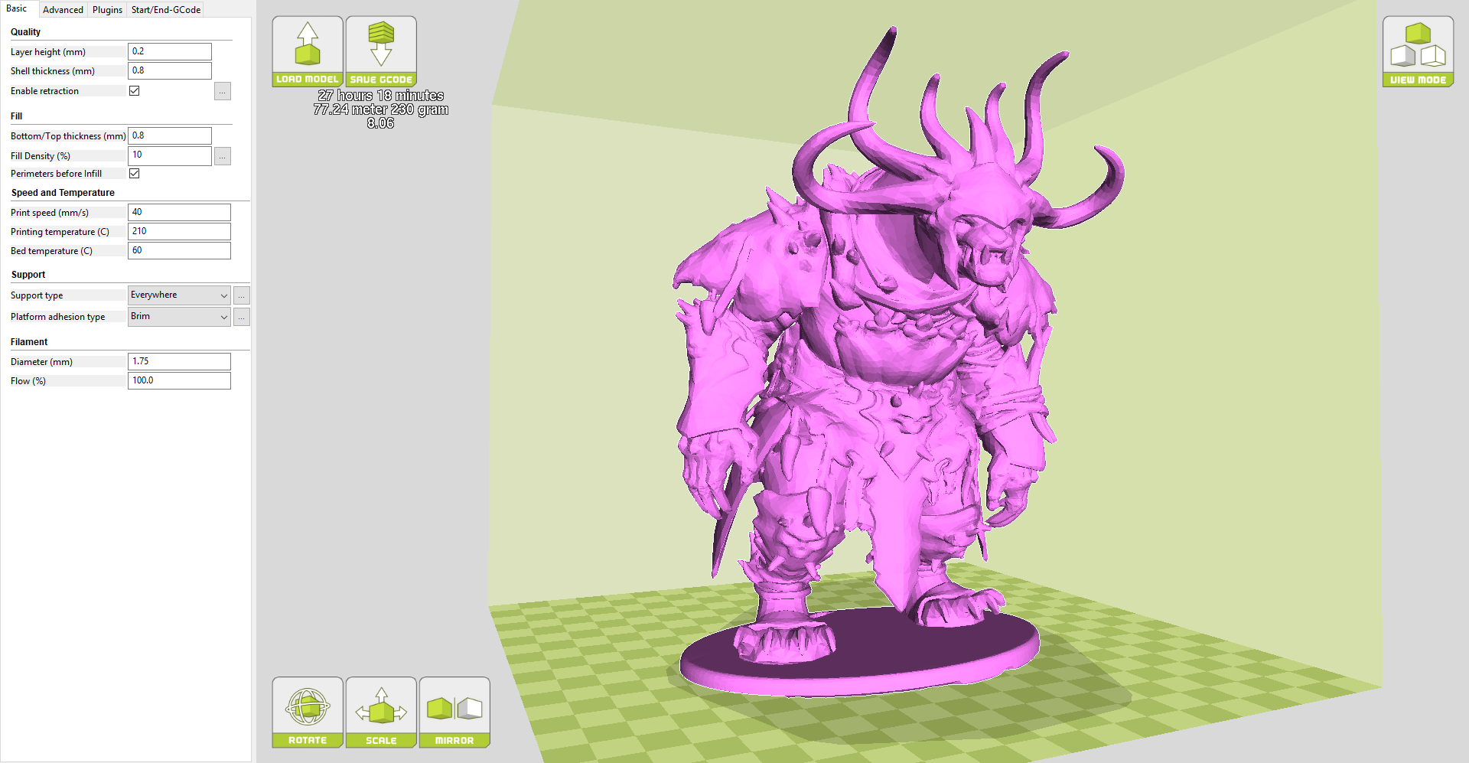Activate the Rotate tool
This screenshot has width=1469, height=763.
pyautogui.click(x=308, y=712)
